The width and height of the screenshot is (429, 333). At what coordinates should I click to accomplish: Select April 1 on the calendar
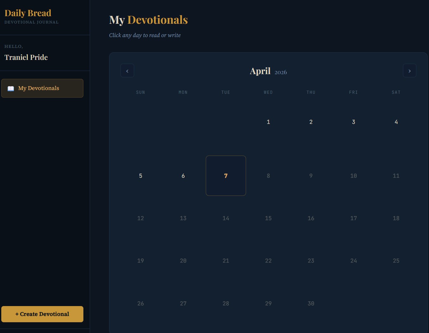tap(268, 122)
